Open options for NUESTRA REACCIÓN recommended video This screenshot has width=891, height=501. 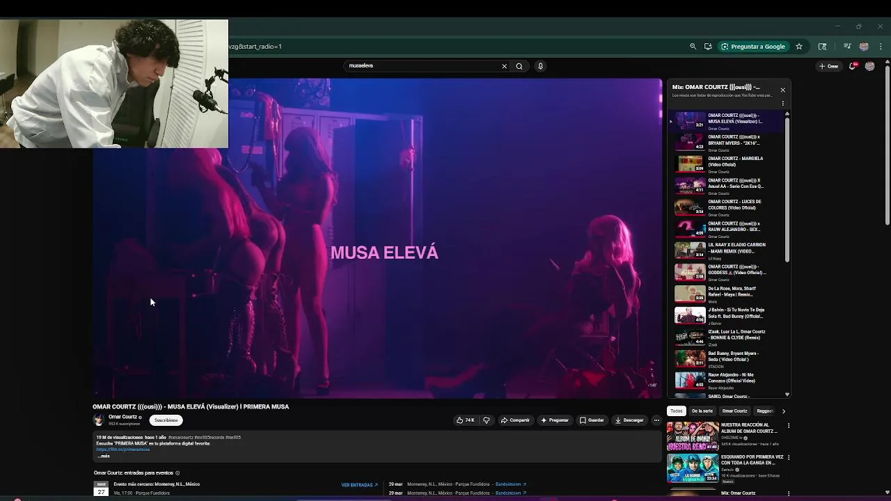tap(789, 425)
